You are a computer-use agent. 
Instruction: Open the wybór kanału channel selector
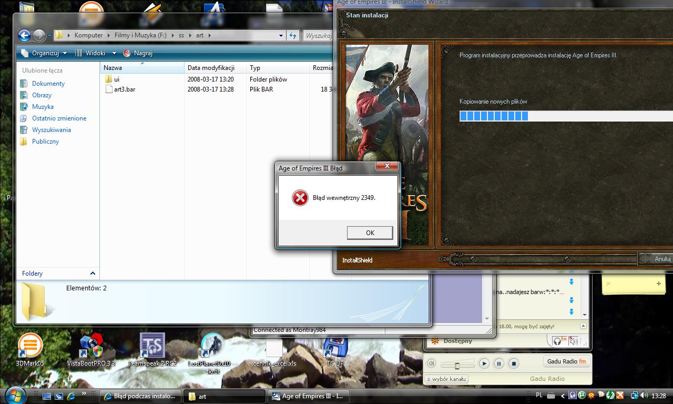(445, 379)
